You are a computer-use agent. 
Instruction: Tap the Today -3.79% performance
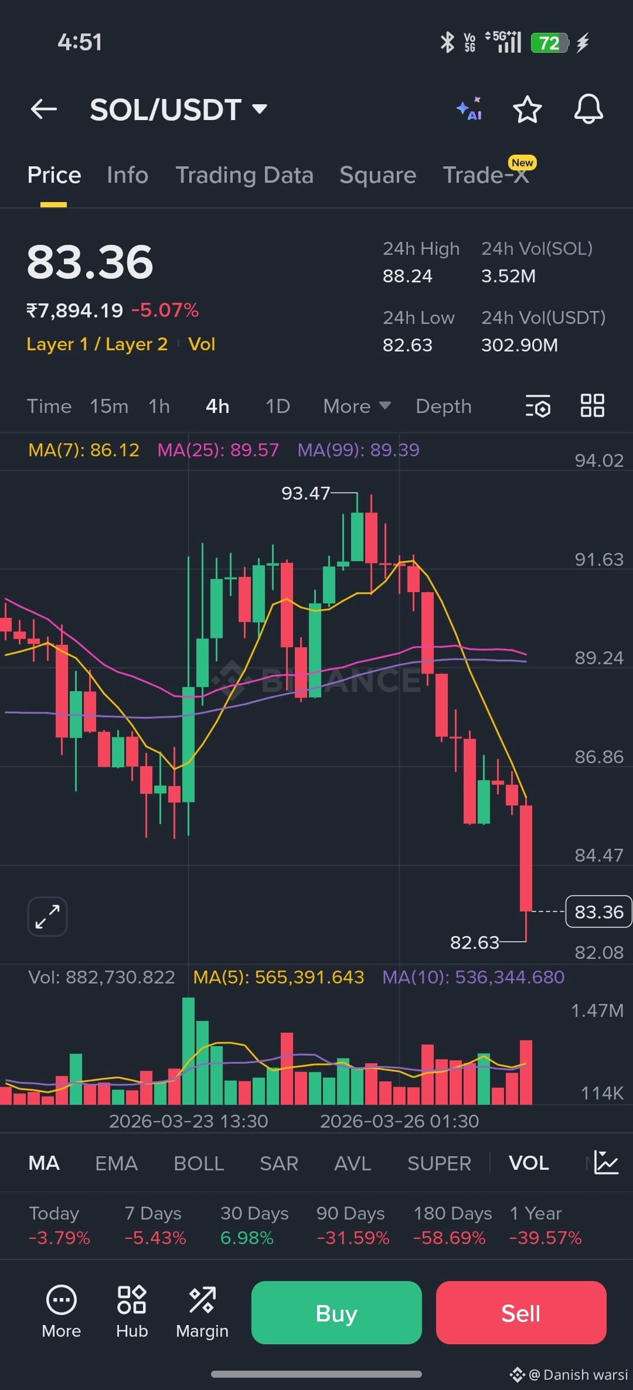coord(59,1225)
